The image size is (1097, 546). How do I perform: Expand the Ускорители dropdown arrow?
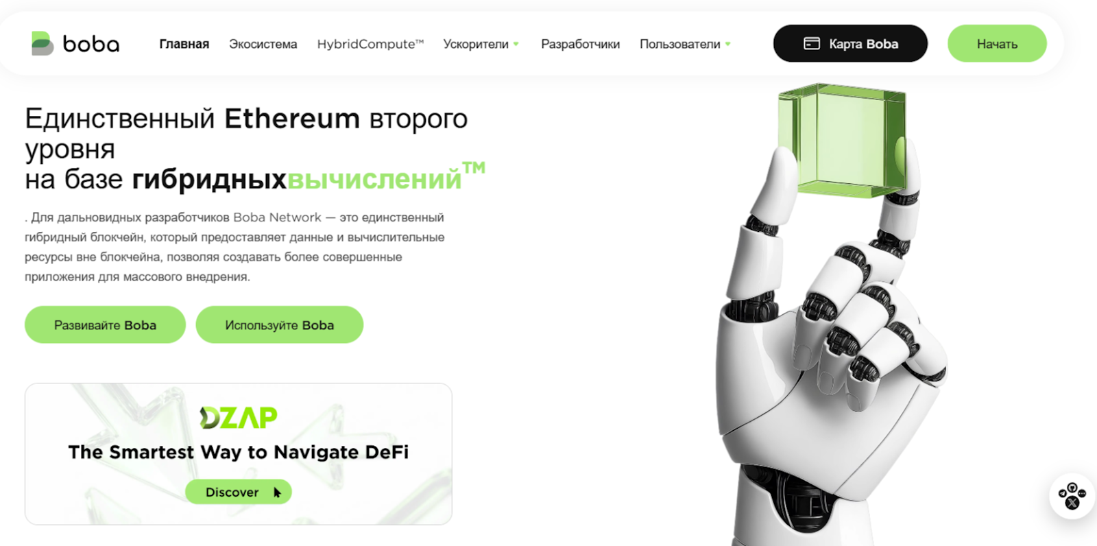click(516, 45)
